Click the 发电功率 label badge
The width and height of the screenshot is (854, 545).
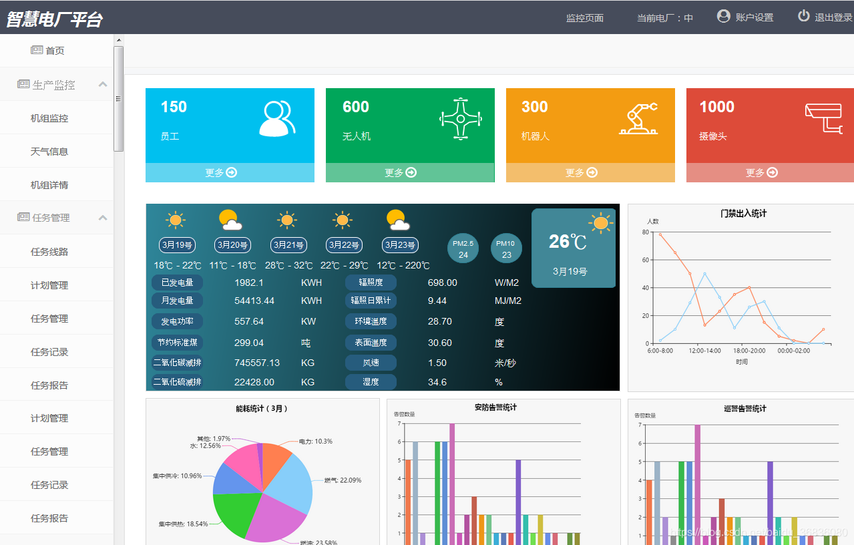pyautogui.click(x=177, y=321)
